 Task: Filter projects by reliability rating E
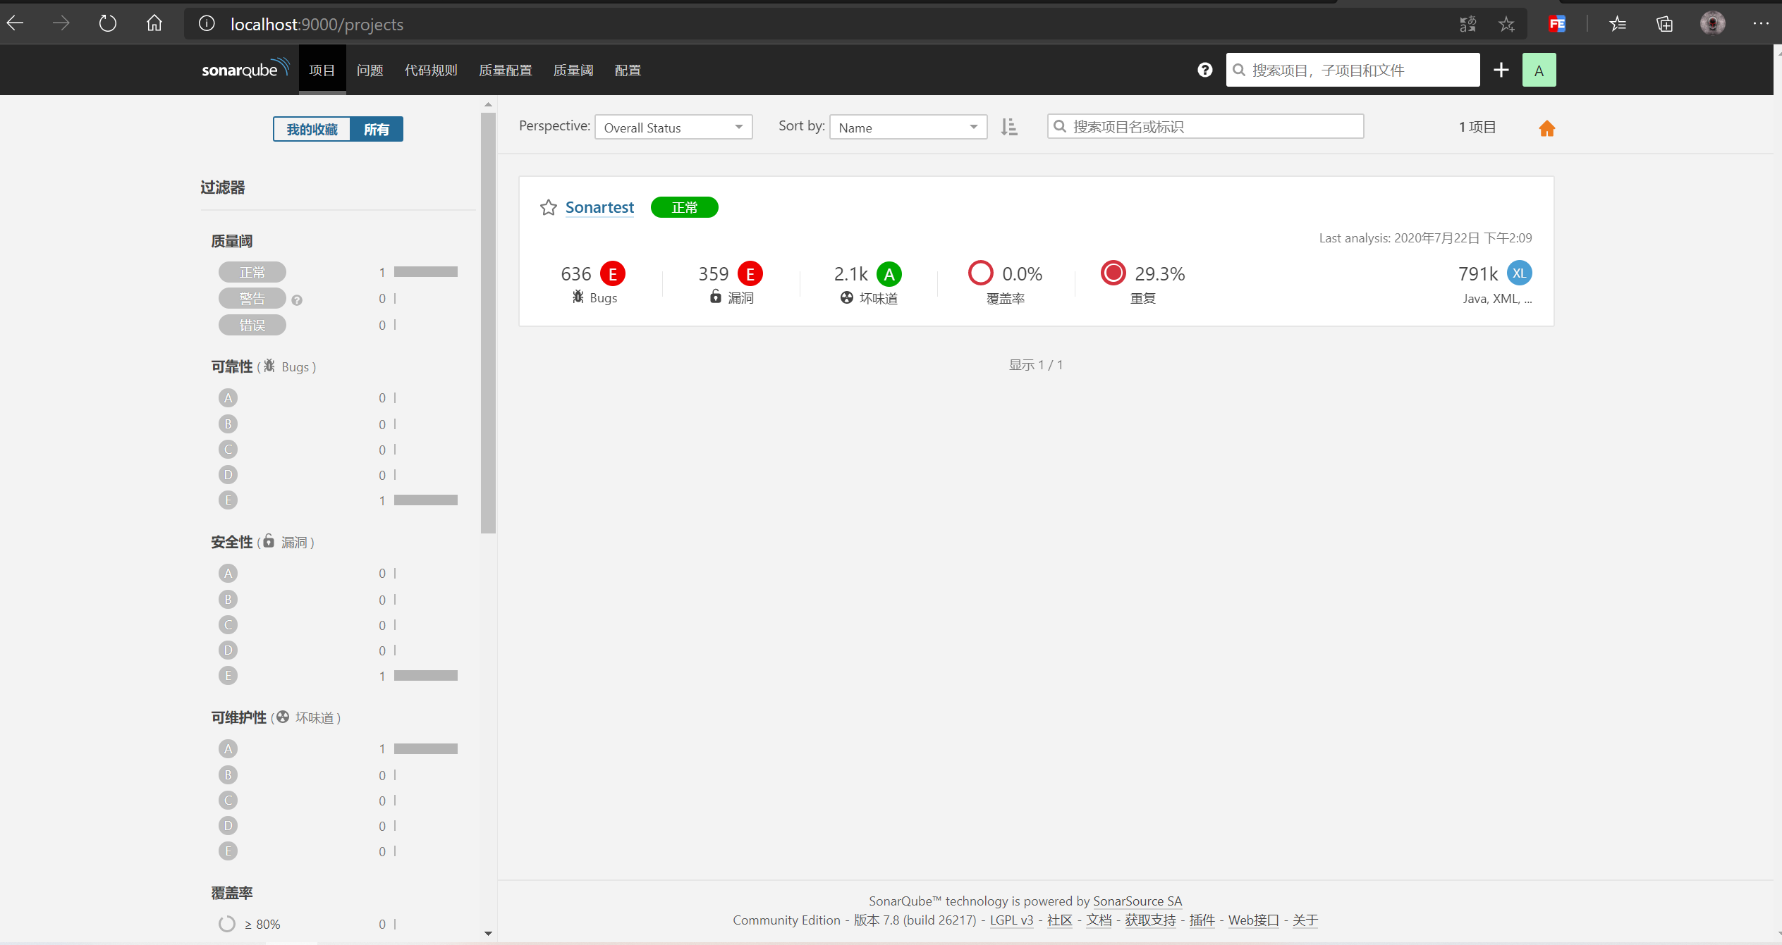click(228, 500)
